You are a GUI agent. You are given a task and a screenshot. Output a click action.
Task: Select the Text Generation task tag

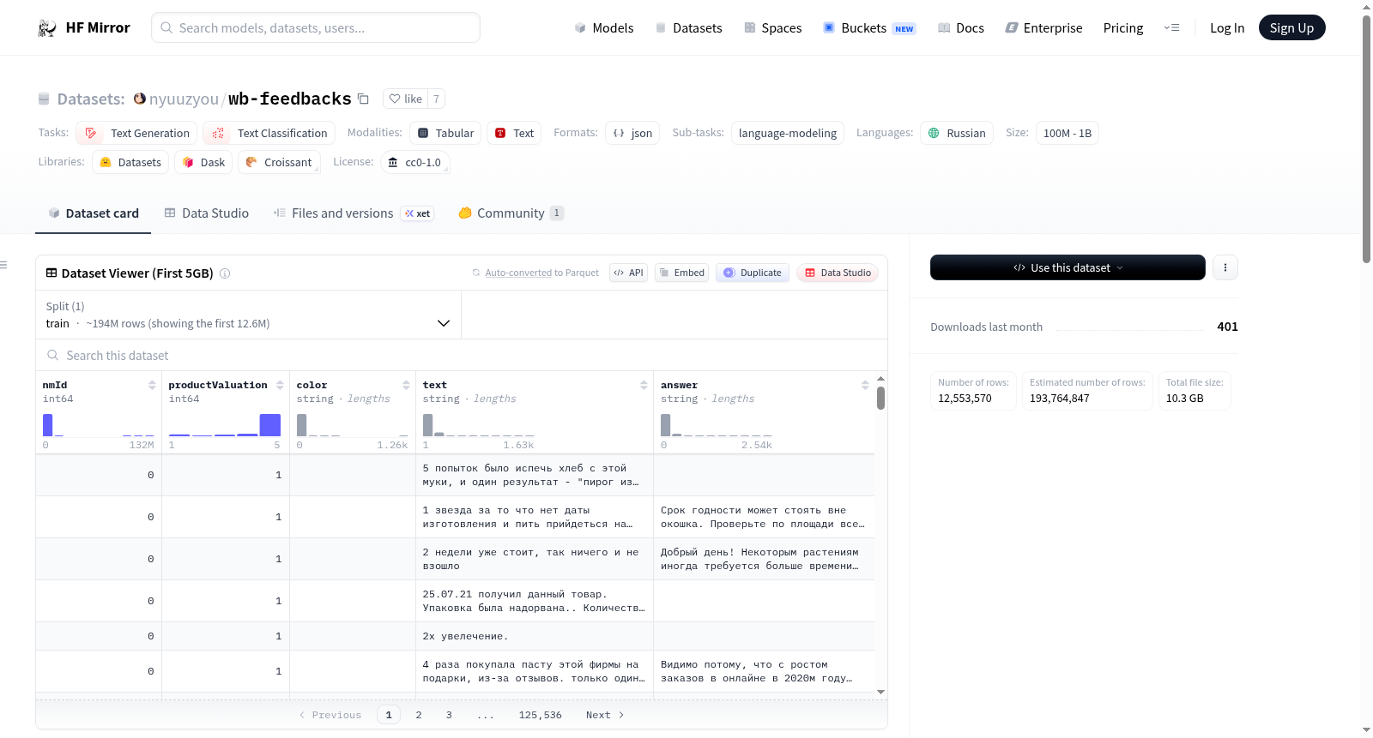pos(136,133)
